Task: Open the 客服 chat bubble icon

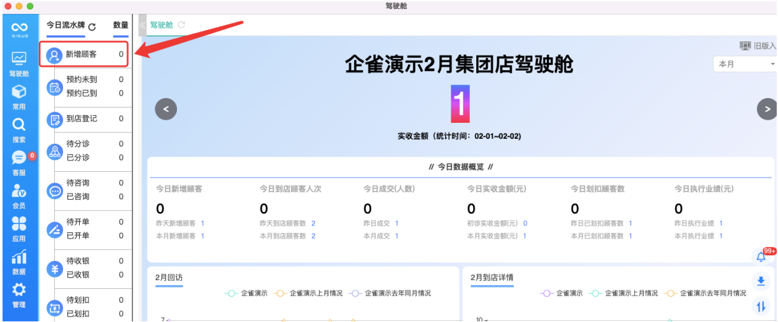Action: click(19, 158)
